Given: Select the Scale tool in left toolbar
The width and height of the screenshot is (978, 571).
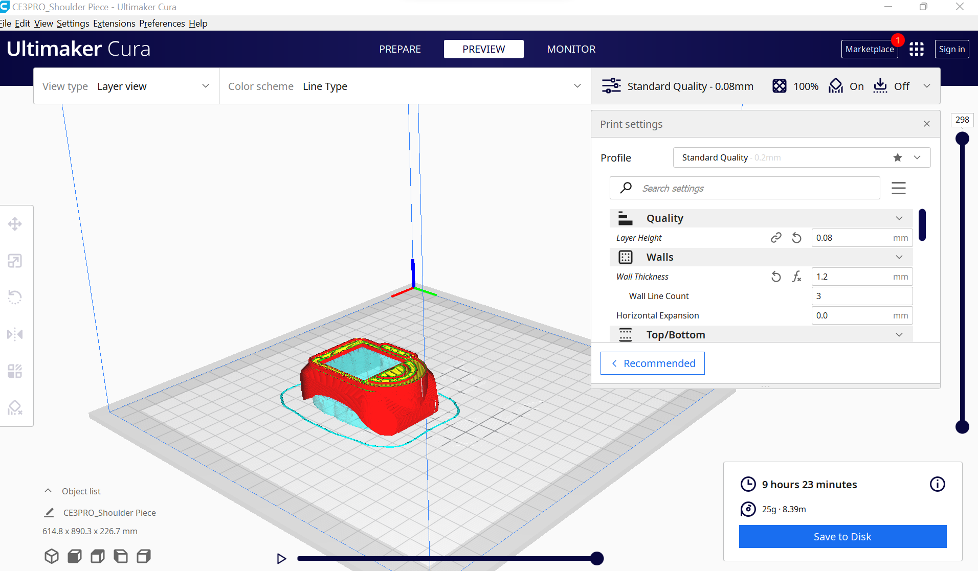Looking at the screenshot, I should coord(15,261).
